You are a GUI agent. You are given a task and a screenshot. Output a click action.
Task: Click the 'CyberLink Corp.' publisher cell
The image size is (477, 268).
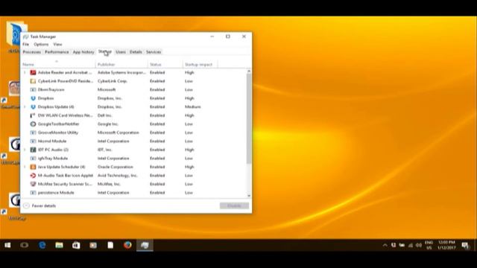tap(113, 81)
